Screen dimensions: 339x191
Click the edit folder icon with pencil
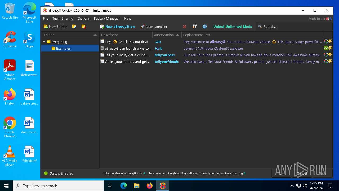[x=74, y=27]
